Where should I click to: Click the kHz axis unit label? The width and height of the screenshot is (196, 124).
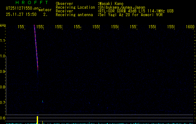click(3, 25)
